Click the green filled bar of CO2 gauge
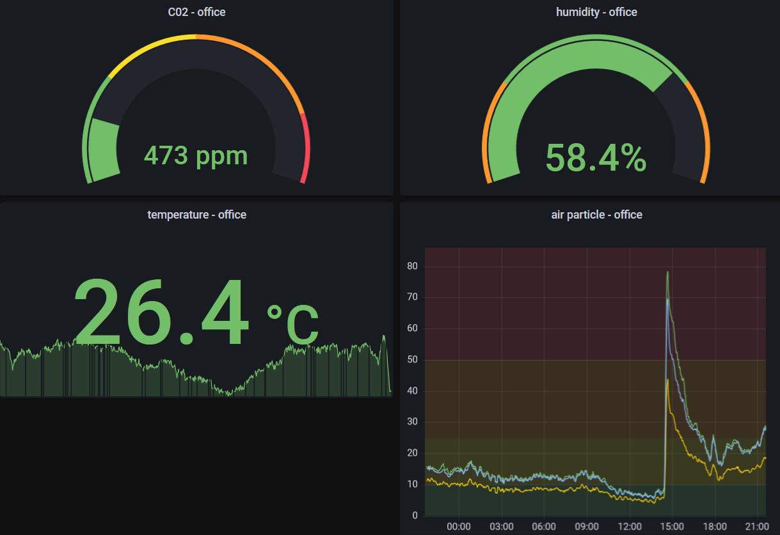780x535 pixels. click(103, 150)
